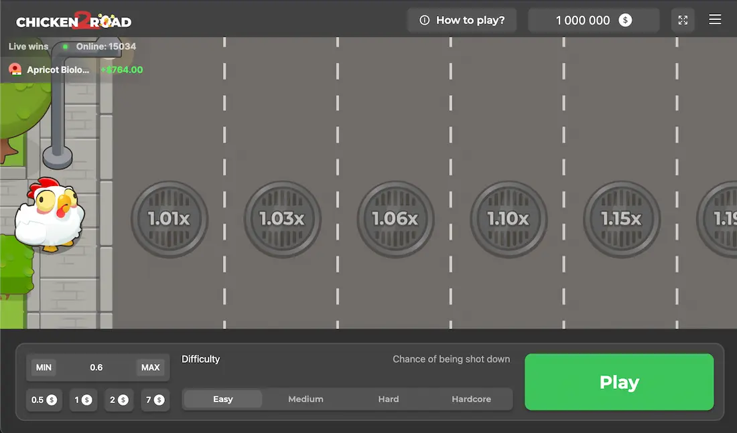This screenshot has width=737, height=433.
Task: Set bet to MAX
Action: coord(150,367)
